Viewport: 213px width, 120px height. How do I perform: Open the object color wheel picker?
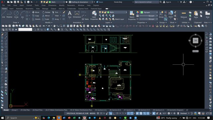[137, 12]
